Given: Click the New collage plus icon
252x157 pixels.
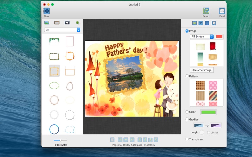Looking at the screenshot, I should pyautogui.click(x=46, y=11).
